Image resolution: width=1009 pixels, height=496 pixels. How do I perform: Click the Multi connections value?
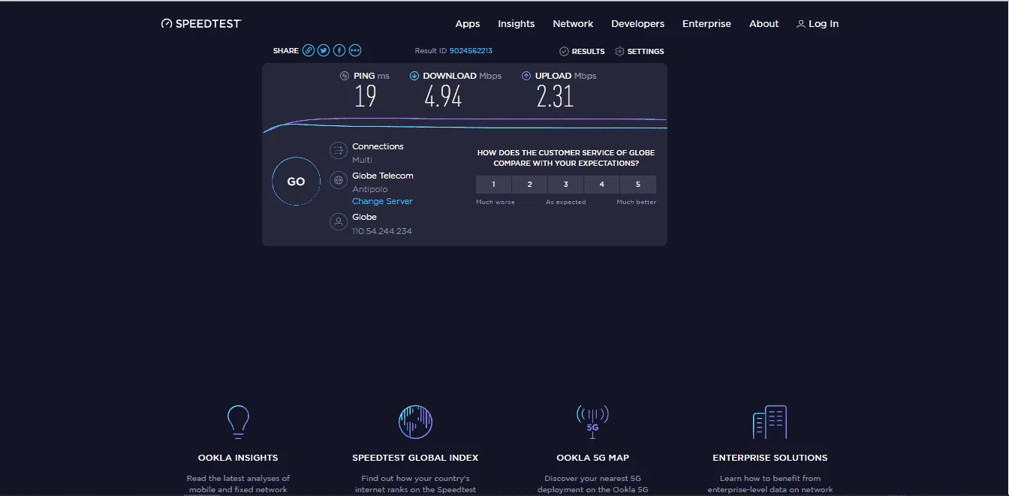(362, 160)
